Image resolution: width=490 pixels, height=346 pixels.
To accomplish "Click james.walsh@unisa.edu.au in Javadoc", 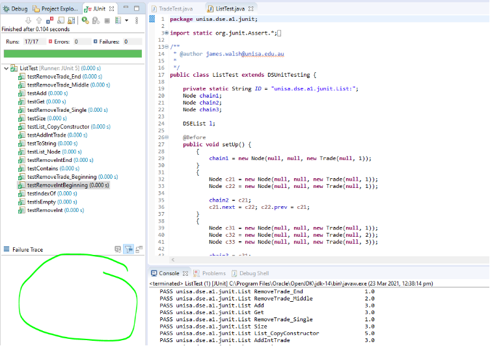I will [245, 54].
